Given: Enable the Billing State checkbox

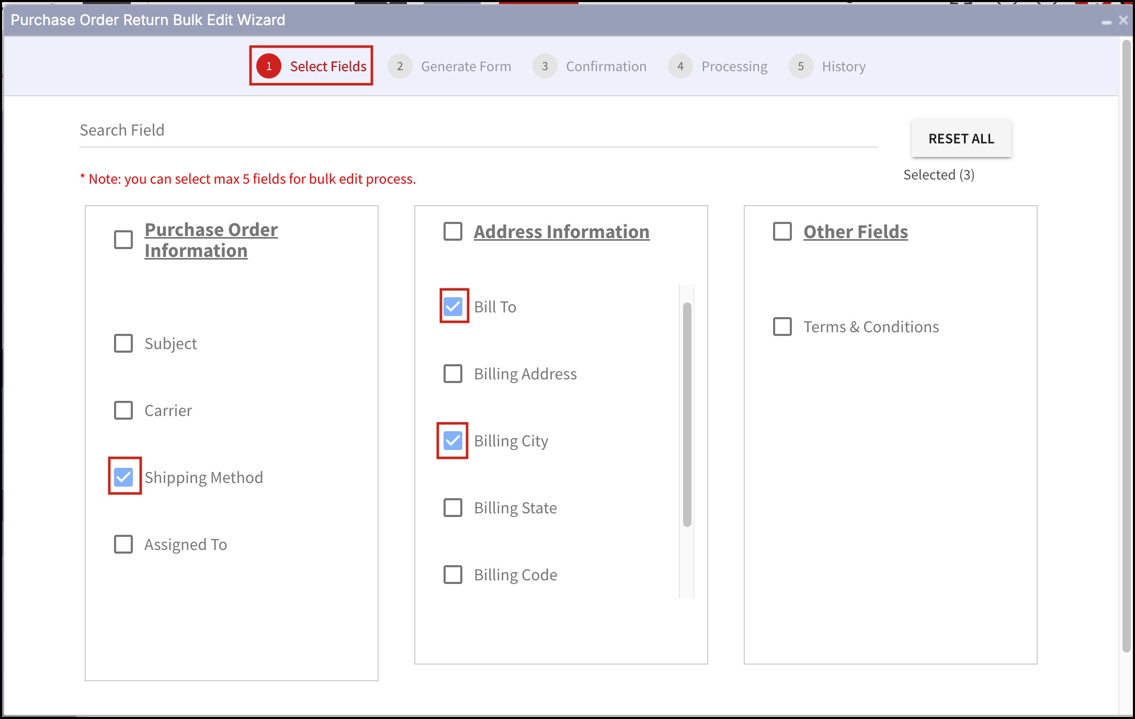Looking at the screenshot, I should [x=453, y=508].
